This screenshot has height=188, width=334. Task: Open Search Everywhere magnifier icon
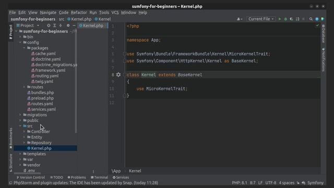tap(311, 19)
